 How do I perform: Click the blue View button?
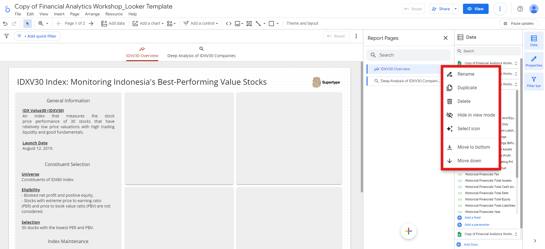(x=476, y=9)
